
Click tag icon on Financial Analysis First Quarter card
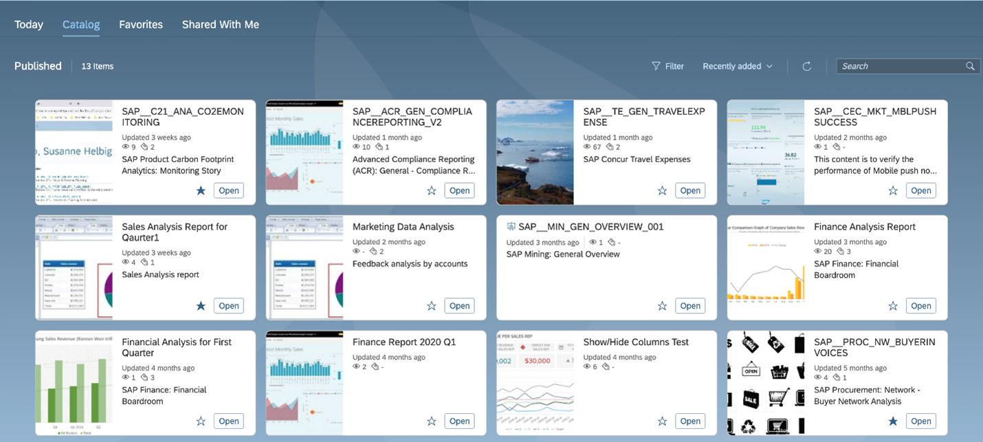click(x=144, y=378)
